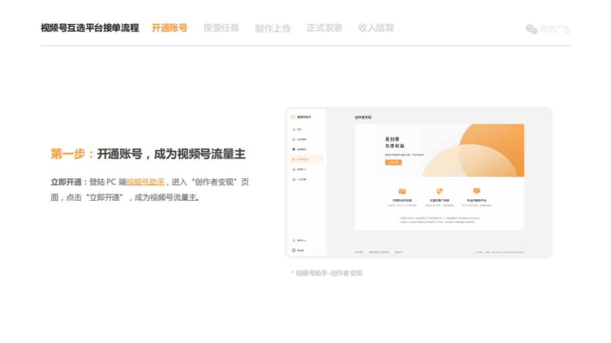Open the 制作上传 tab
This screenshot has height=343, width=611.
(x=272, y=28)
